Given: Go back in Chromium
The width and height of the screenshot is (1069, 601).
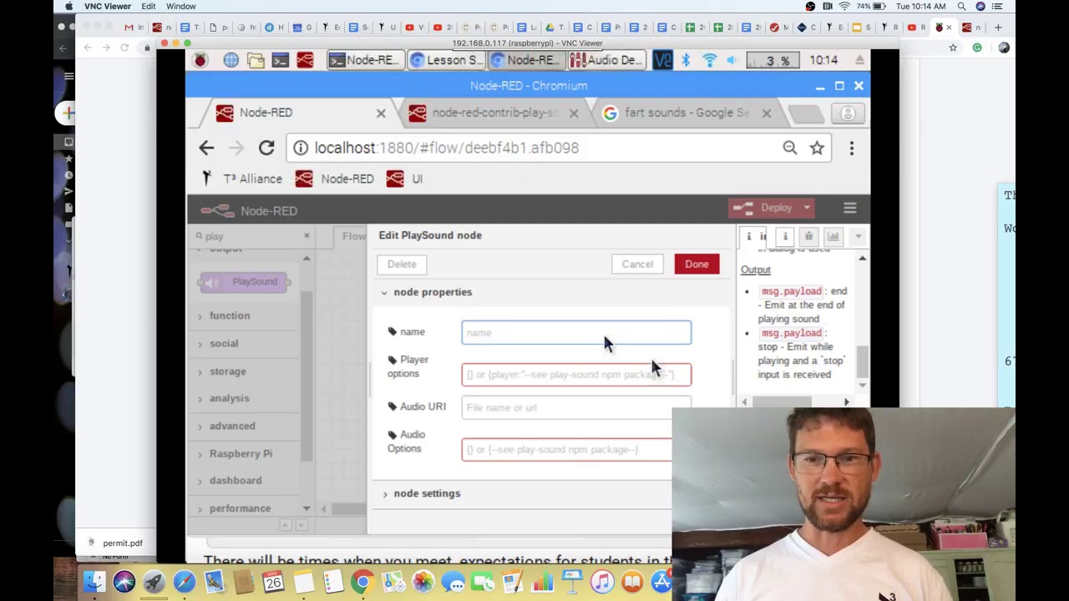Looking at the screenshot, I should tap(206, 148).
